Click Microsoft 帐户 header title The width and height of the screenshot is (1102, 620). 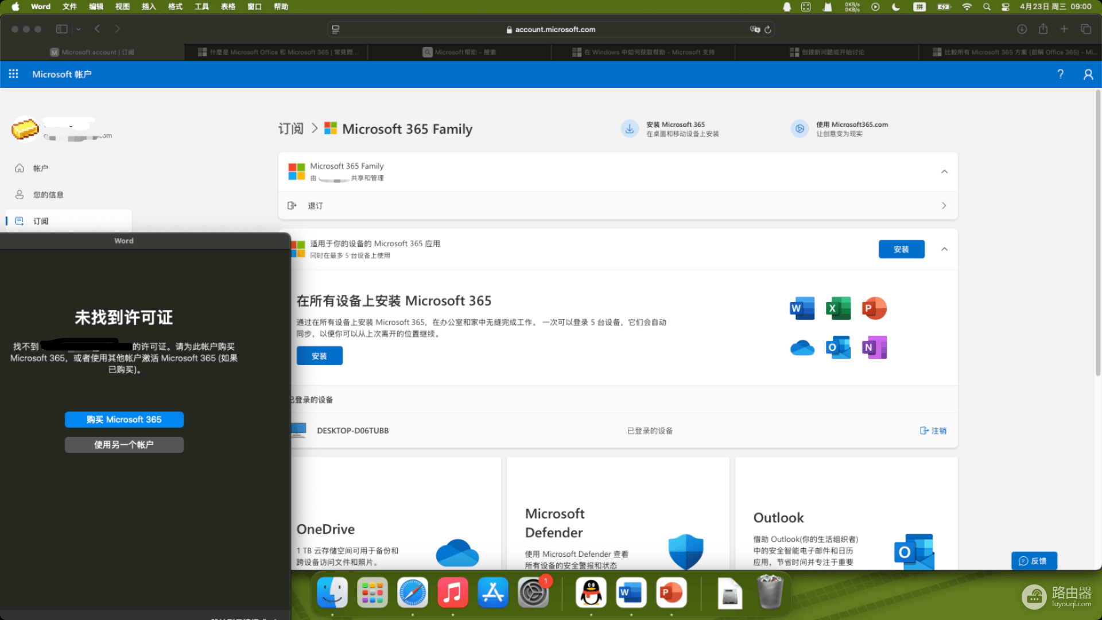click(62, 74)
